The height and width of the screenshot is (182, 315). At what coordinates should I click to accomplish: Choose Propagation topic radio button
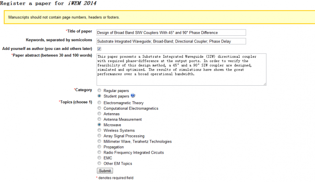[x=99, y=147]
